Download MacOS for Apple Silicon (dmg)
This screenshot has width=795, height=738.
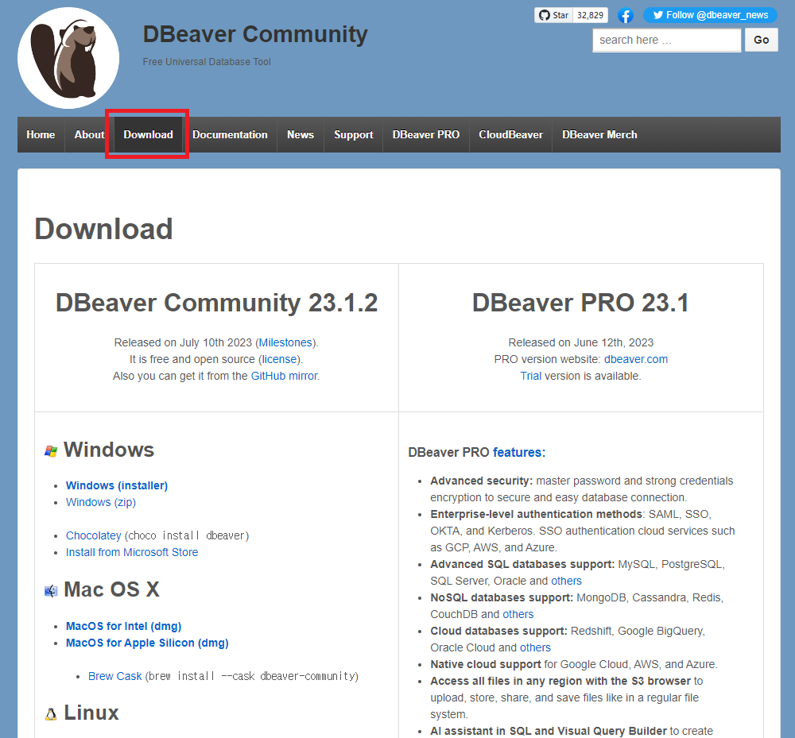tap(147, 643)
